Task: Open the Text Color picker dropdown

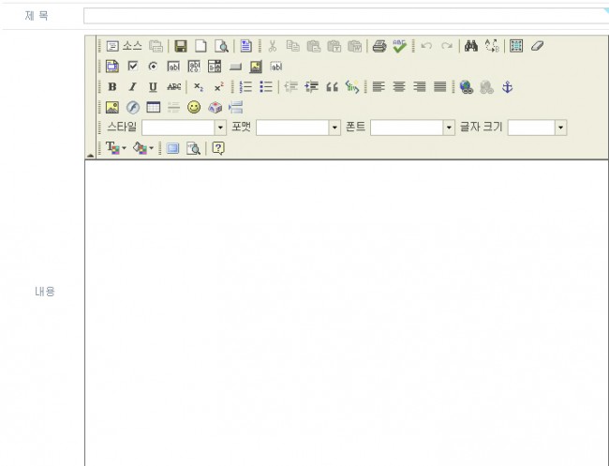Action: 116,148
